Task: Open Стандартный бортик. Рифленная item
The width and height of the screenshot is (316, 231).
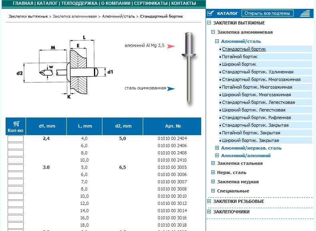Action: coord(256,118)
